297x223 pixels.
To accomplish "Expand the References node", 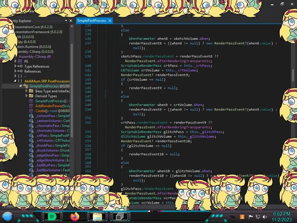I will point(15,71).
